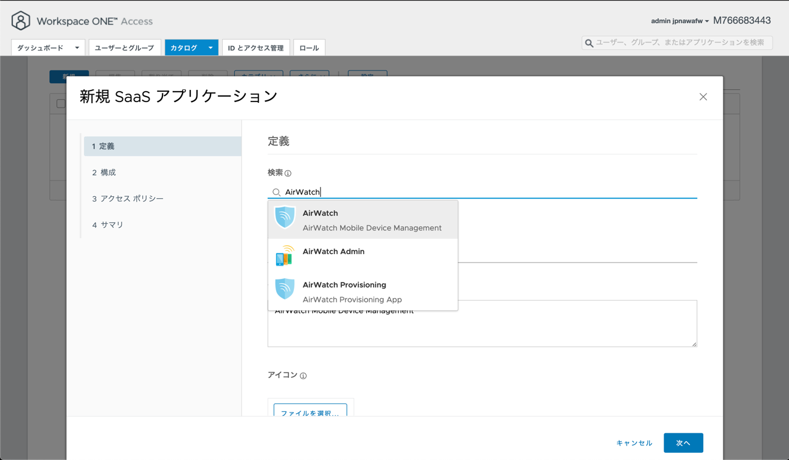Click the info icon next to 検索
Viewport: 789px width, 460px height.
click(x=288, y=173)
